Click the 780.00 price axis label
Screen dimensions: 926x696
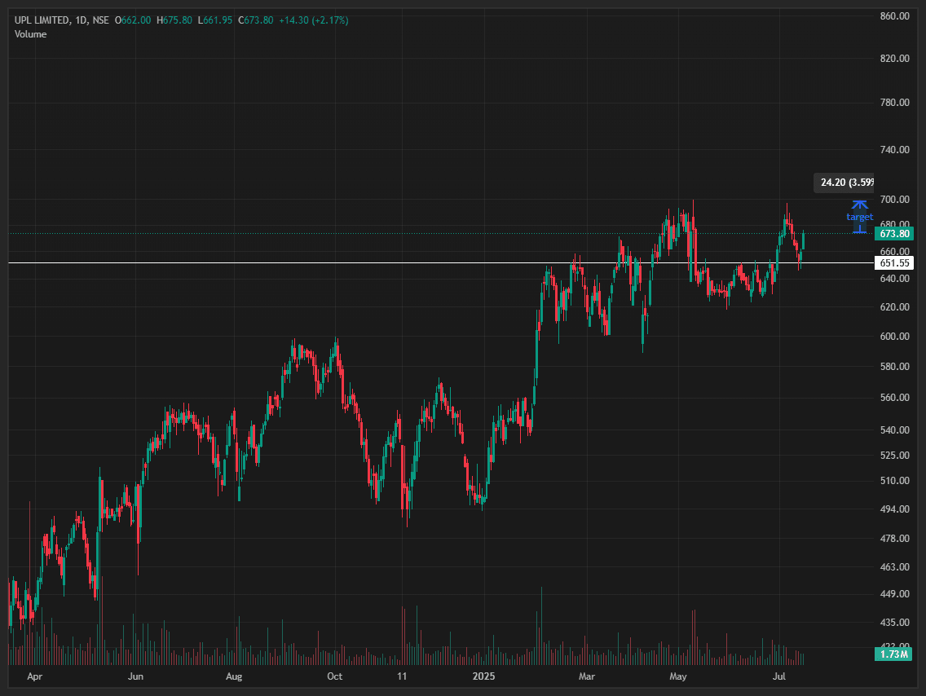pyautogui.click(x=895, y=102)
